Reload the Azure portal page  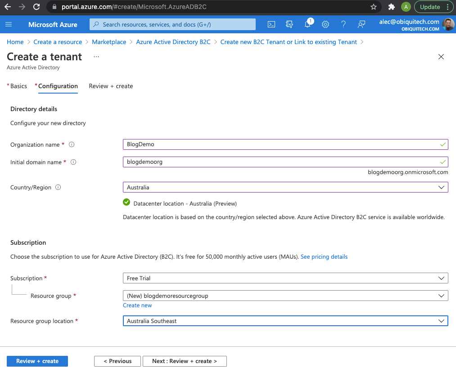[36, 7]
